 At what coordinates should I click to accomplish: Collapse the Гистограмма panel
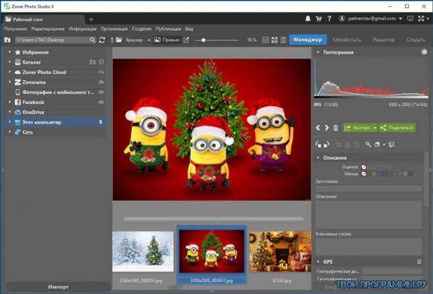(318, 52)
